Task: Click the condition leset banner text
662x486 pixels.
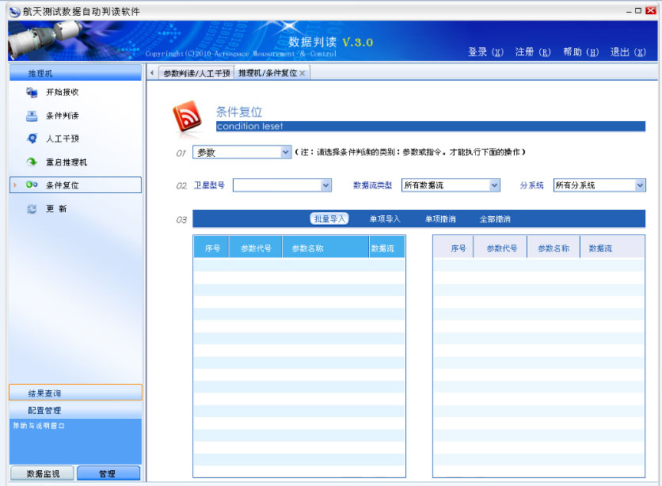Action: point(249,126)
